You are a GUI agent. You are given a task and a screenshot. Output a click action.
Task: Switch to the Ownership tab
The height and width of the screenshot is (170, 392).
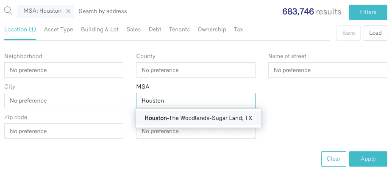(x=212, y=30)
